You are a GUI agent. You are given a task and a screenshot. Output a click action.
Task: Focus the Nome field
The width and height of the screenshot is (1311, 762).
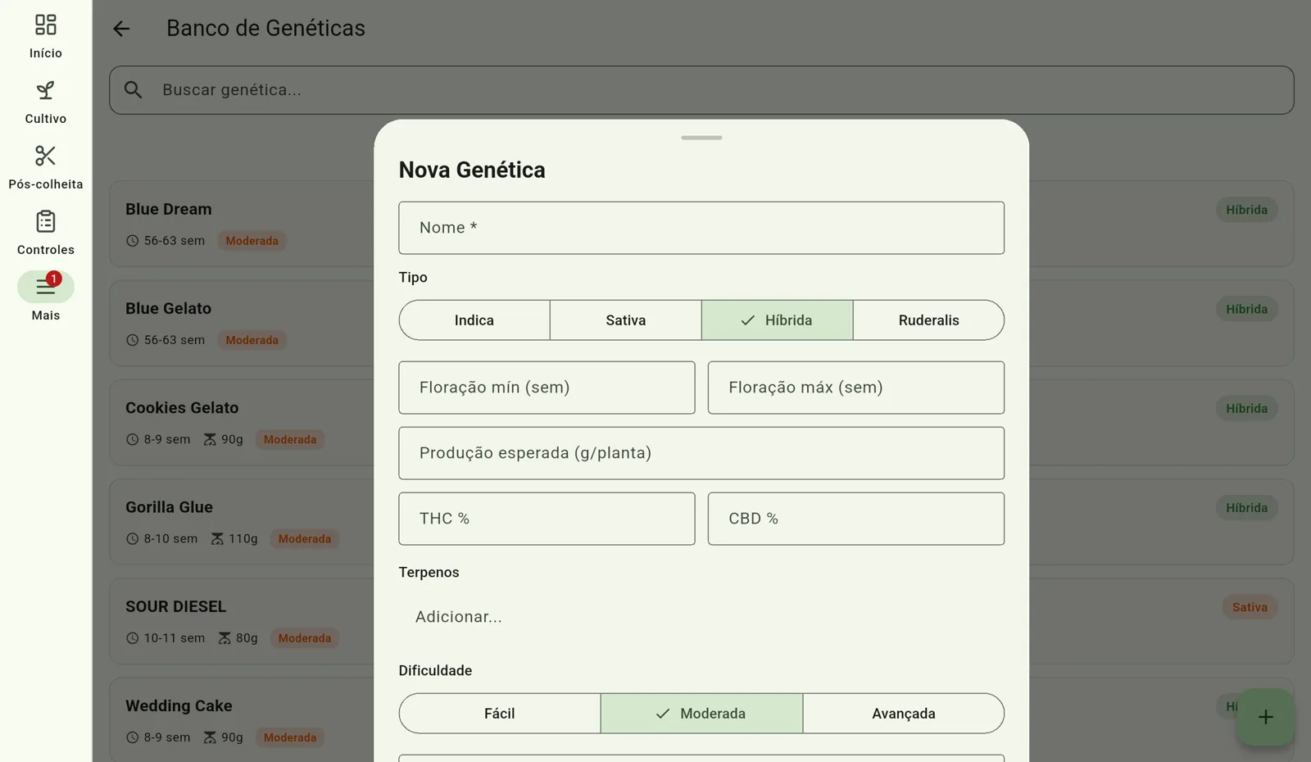(701, 228)
